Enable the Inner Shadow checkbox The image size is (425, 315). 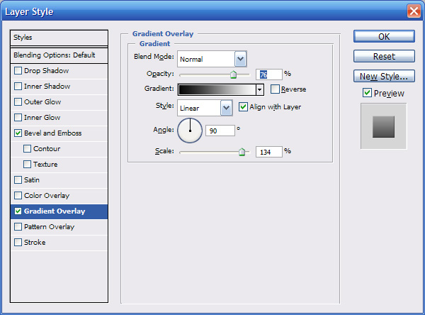click(x=18, y=87)
